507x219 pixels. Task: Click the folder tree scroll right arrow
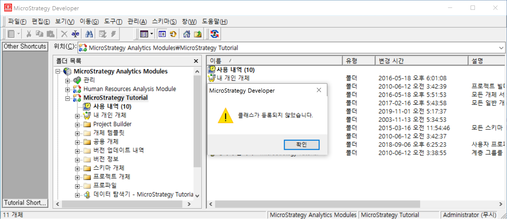[x=189, y=204]
